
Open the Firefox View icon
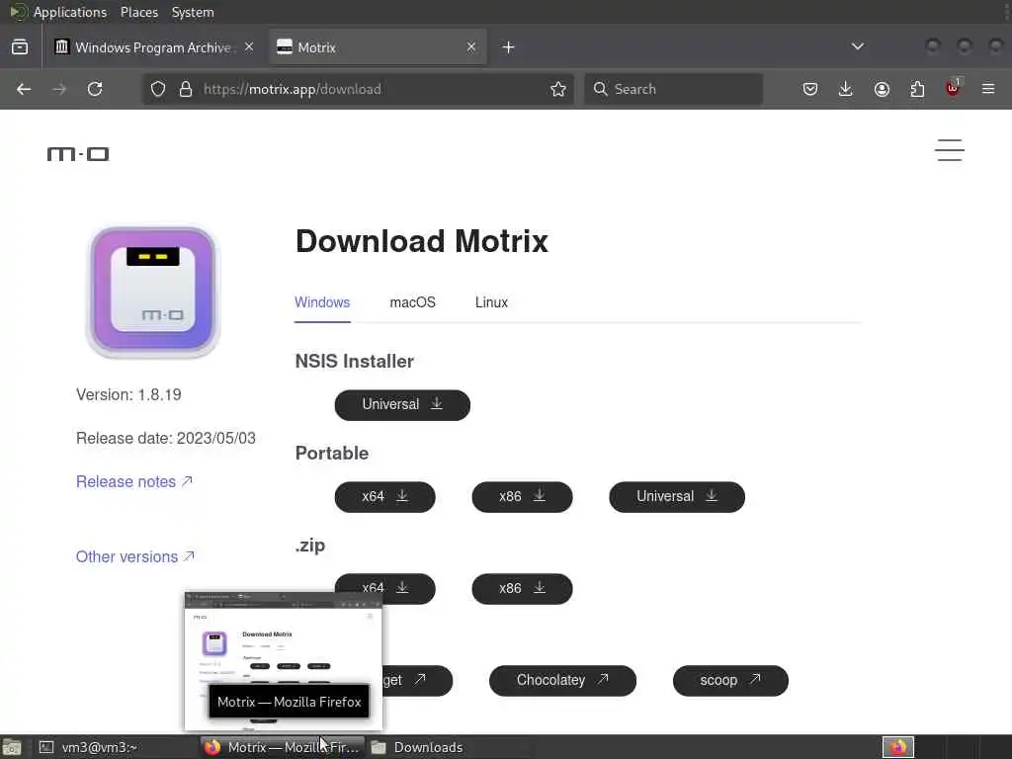(x=20, y=47)
